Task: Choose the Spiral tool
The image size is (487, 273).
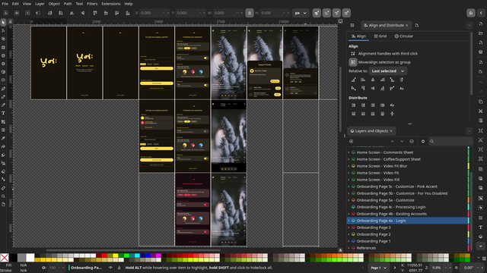Action: [3, 80]
